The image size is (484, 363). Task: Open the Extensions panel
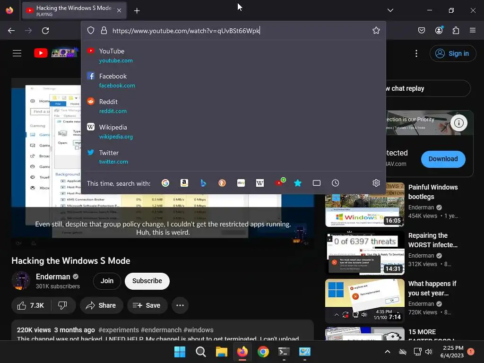456,30
